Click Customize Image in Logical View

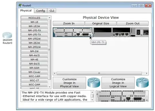pos(118,83)
